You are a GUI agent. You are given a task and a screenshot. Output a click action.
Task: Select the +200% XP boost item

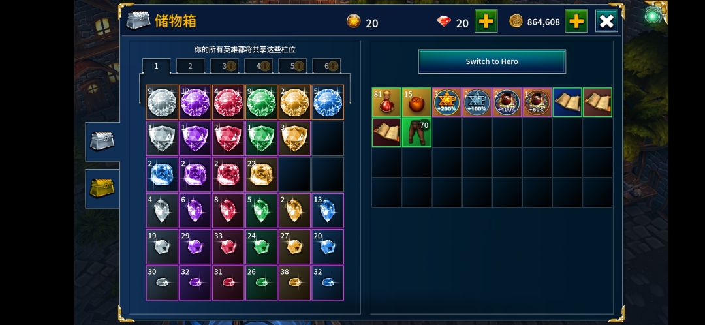(x=446, y=102)
